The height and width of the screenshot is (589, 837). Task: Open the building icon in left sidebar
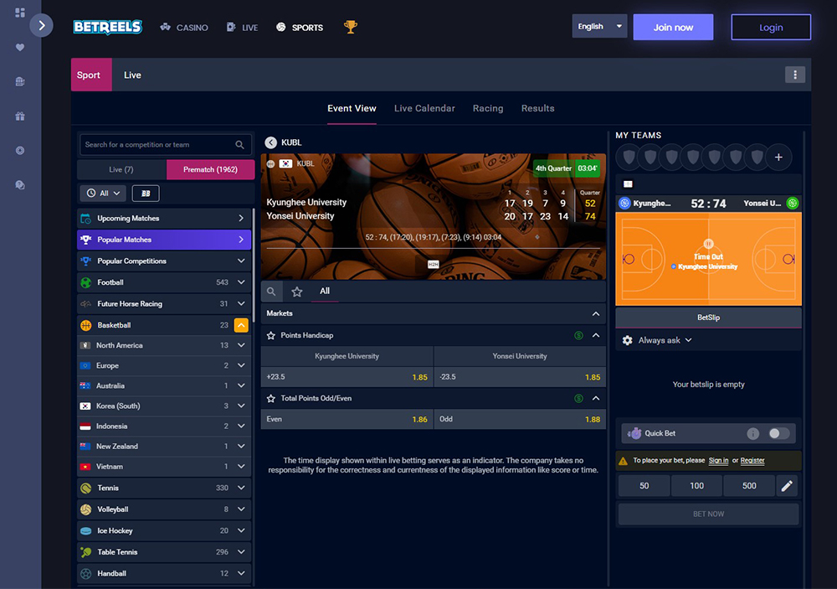coord(20,82)
